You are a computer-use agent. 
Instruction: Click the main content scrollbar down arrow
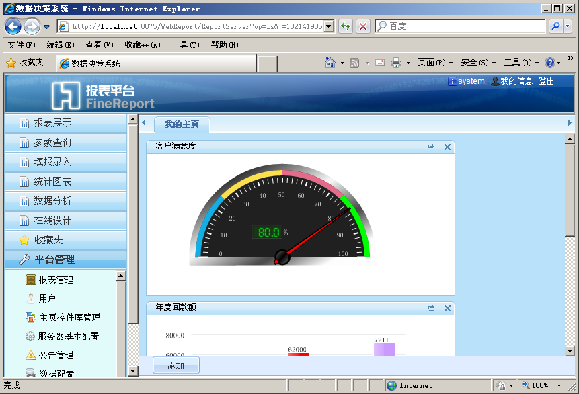coord(570,351)
